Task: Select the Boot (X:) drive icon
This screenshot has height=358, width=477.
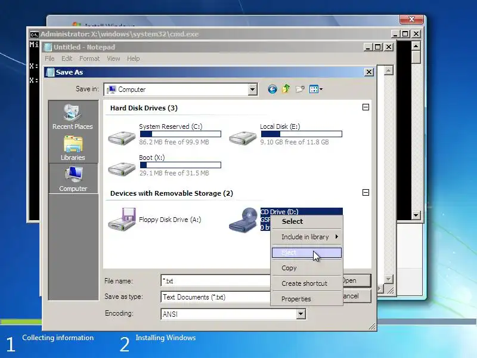Action: tap(122, 169)
